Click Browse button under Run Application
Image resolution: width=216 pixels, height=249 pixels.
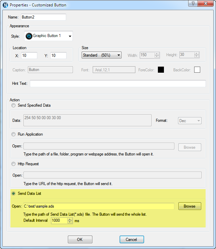click(x=190, y=147)
